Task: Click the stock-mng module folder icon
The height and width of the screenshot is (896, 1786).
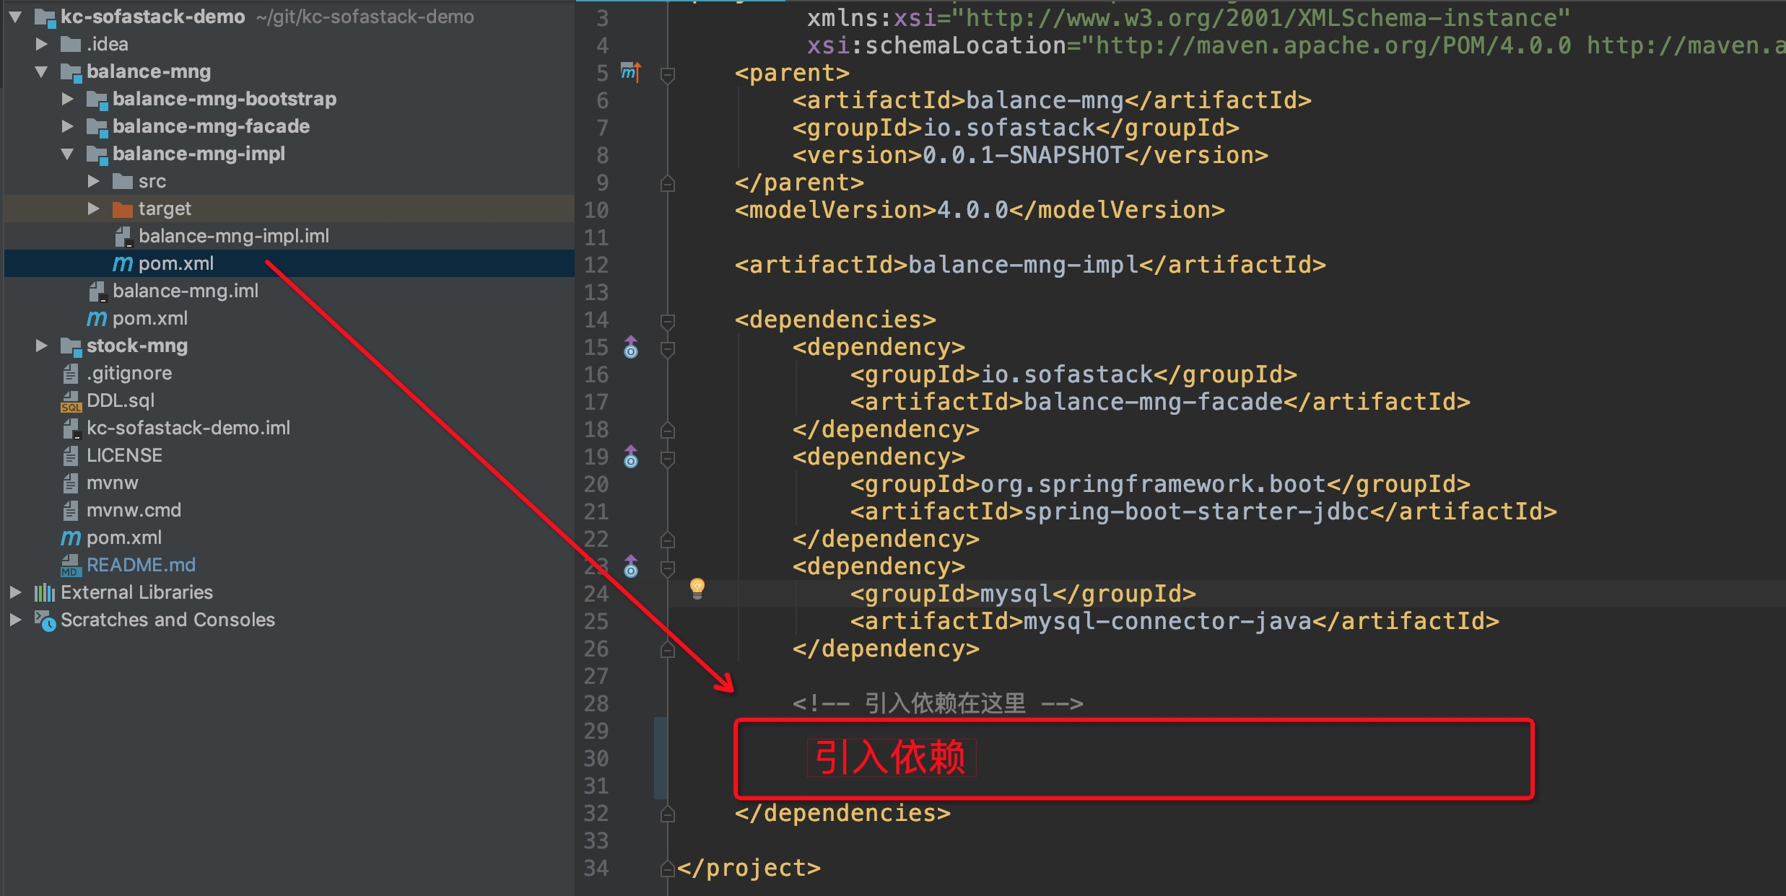Action: pos(71,346)
